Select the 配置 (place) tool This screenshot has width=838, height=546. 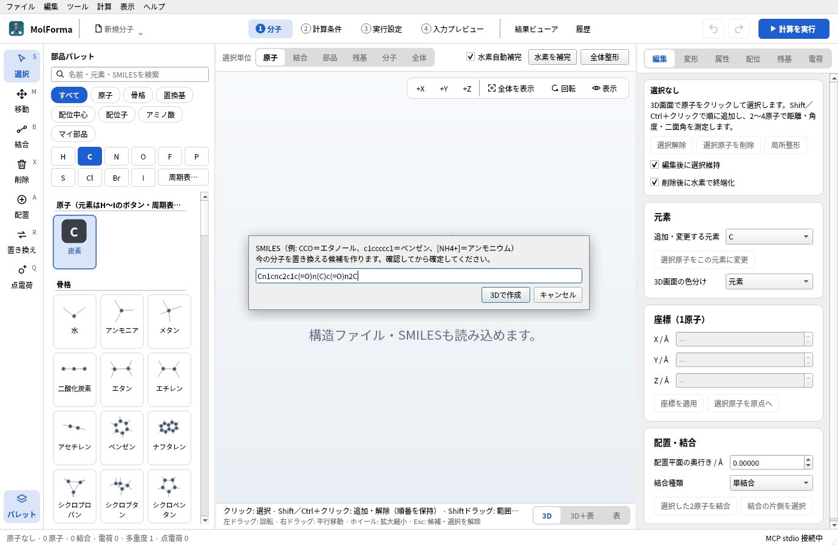22,206
